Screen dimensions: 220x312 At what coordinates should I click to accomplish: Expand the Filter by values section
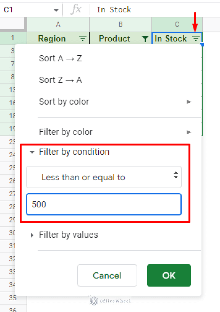point(32,235)
